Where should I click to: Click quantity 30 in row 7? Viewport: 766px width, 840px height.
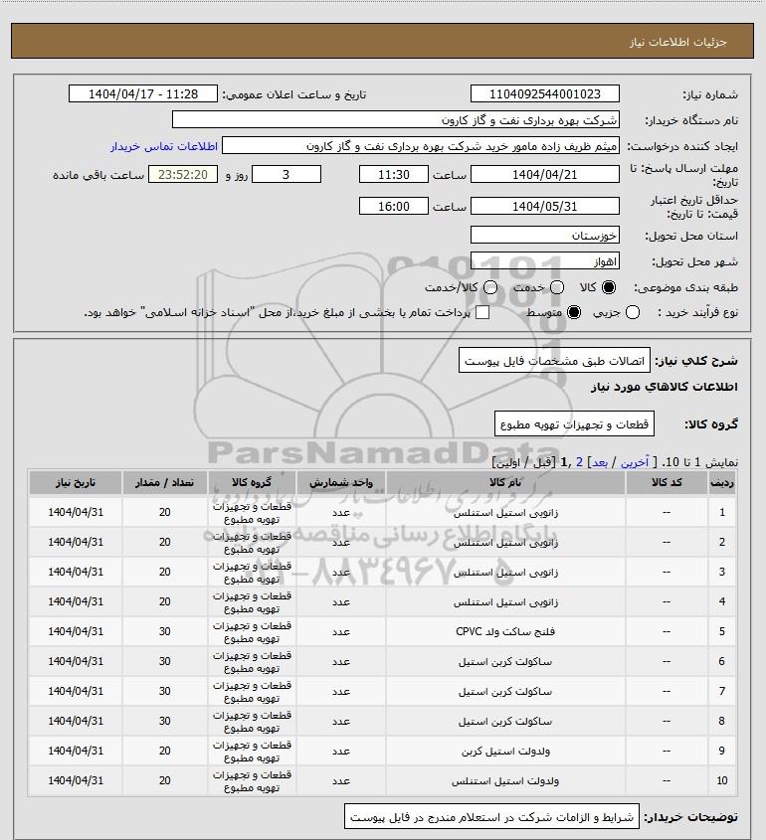pyautogui.click(x=164, y=691)
